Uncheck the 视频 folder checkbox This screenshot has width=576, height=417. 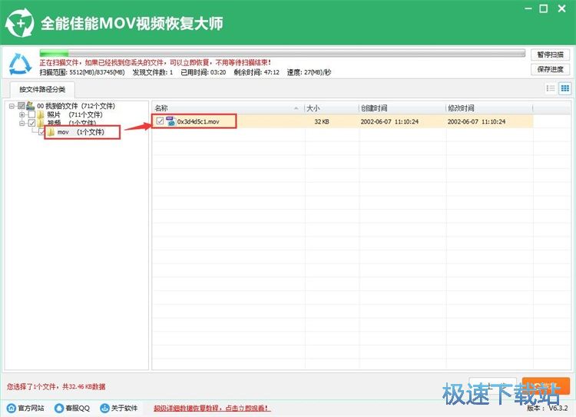pyautogui.click(x=32, y=123)
